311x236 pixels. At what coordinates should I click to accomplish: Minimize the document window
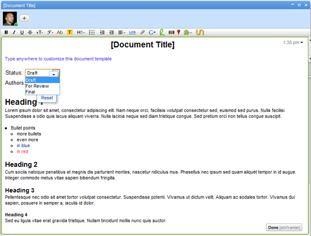(x=292, y=5)
